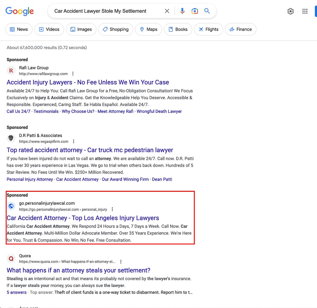This screenshot has height=308, width=317.
Task: Open the Why Choose Us? sitelink
Action: [78, 111]
